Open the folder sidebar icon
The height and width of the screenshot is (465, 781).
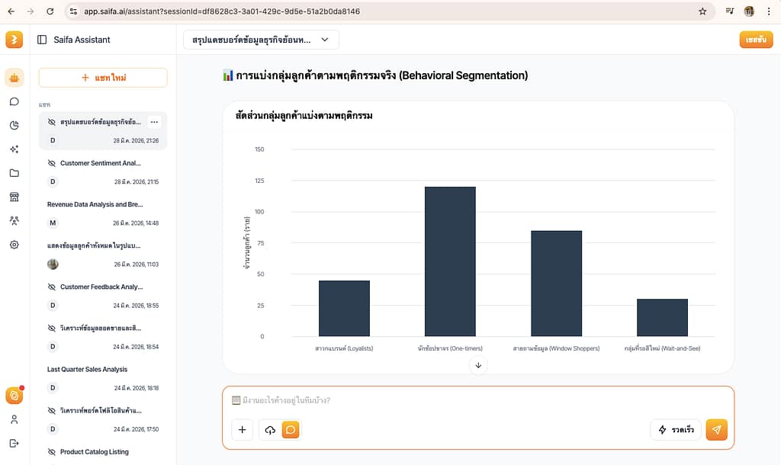pyautogui.click(x=14, y=173)
